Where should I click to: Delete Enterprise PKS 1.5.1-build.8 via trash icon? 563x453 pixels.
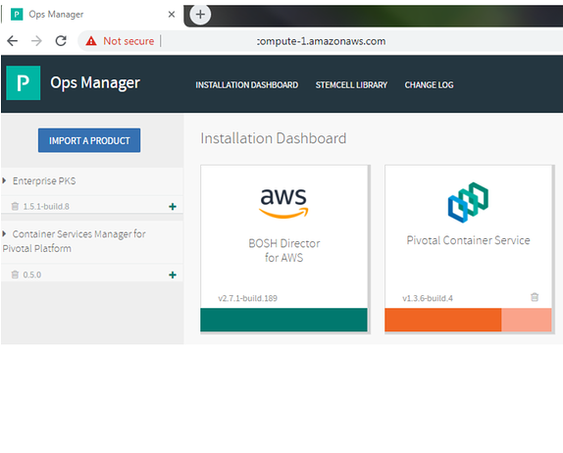[x=15, y=206]
